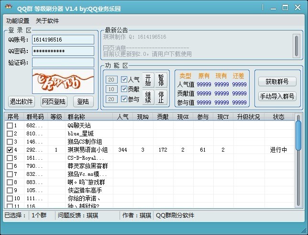The image size is (308, 235).
Task: Click the 获取群号 button
Action: click(x=277, y=82)
